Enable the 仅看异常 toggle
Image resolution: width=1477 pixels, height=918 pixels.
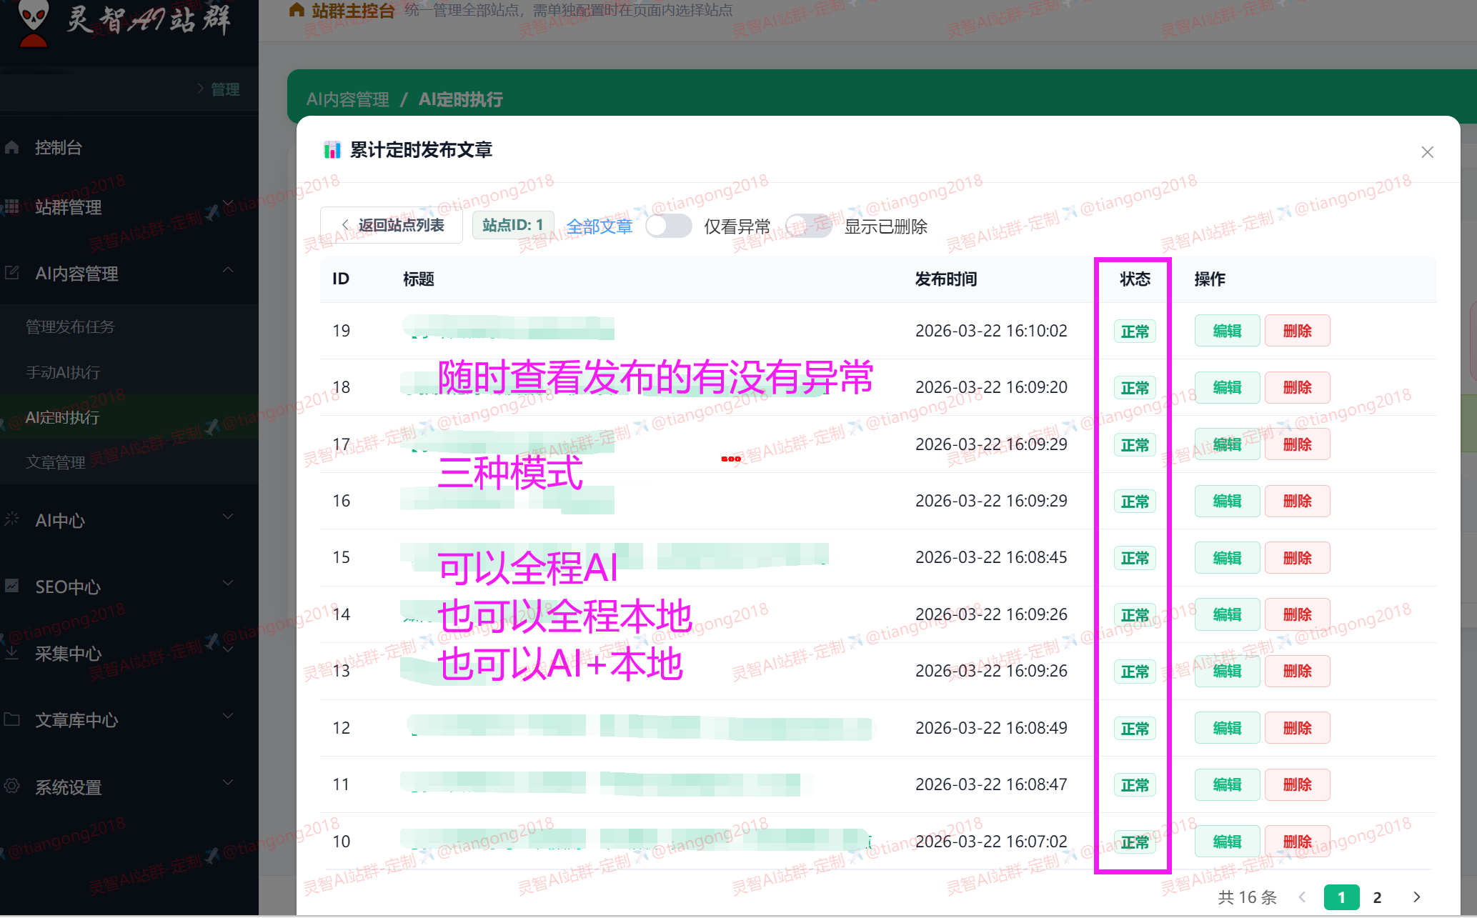668,225
